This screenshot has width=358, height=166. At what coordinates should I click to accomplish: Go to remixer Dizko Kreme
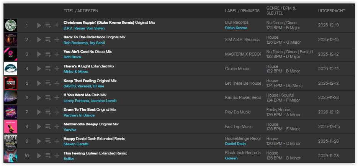[236, 28]
